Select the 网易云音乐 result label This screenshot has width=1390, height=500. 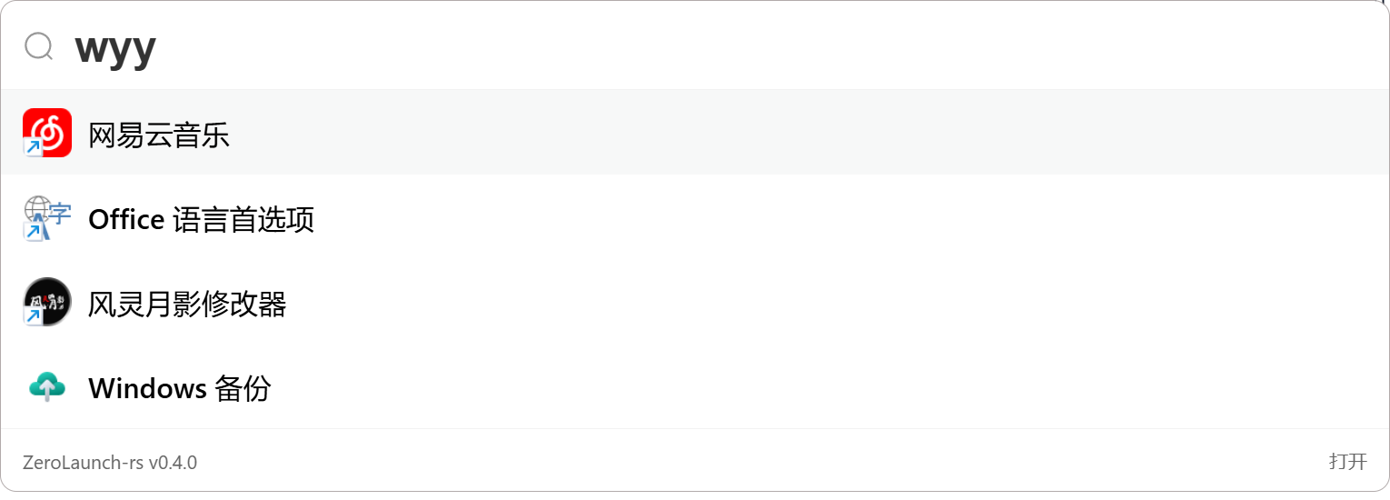click(159, 135)
